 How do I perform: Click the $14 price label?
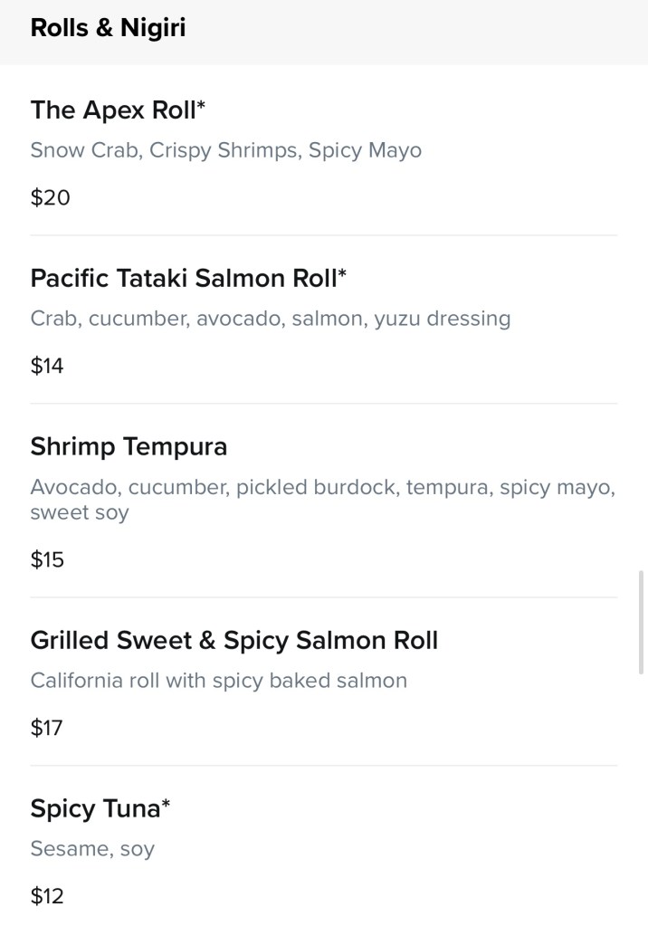click(x=47, y=366)
